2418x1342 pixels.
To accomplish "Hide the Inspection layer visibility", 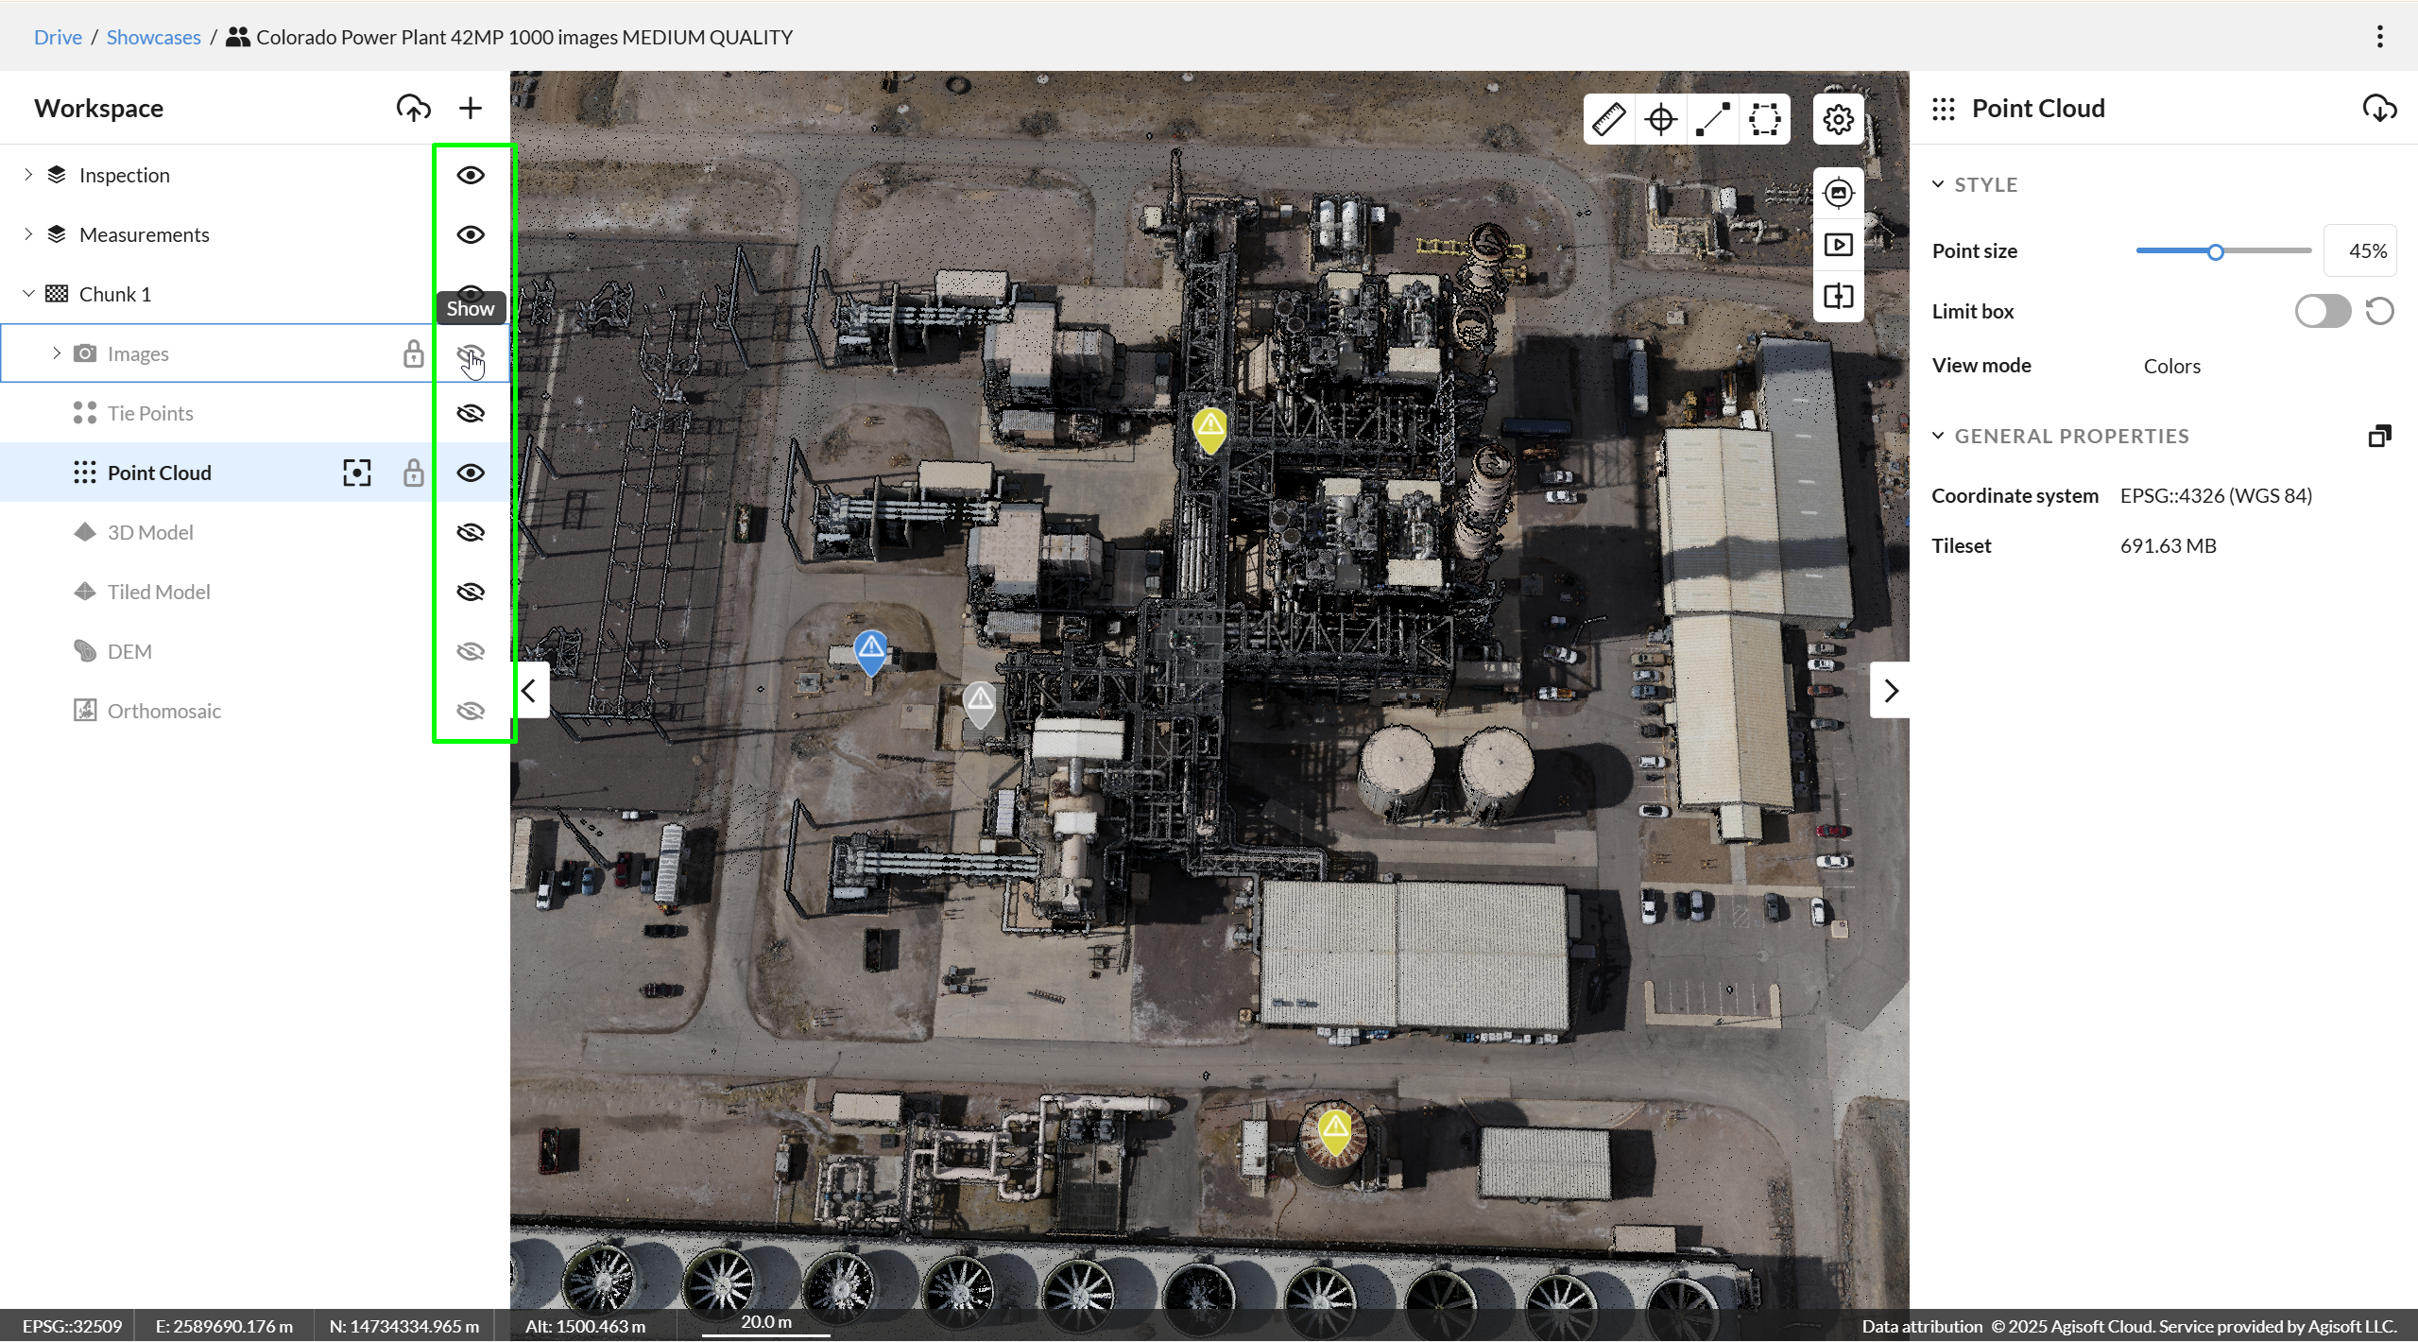I will (x=471, y=176).
